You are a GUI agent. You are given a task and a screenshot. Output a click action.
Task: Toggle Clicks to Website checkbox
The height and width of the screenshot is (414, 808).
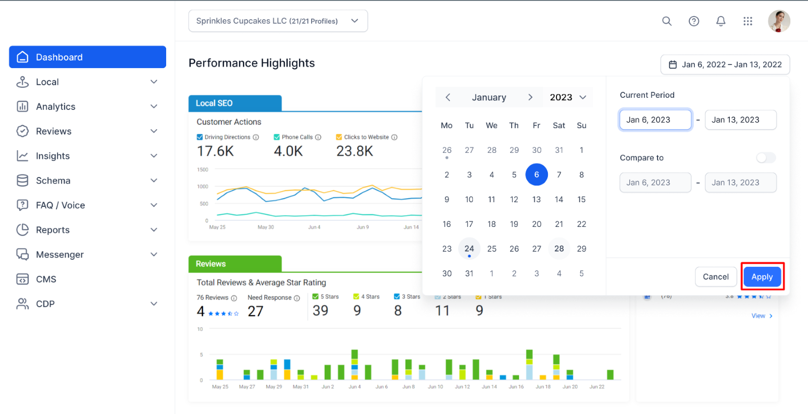(x=339, y=137)
